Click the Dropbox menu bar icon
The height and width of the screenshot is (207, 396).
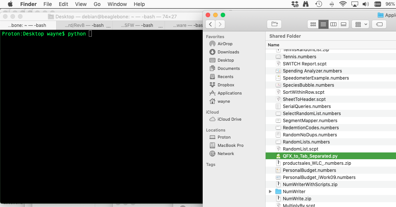pos(295,4)
